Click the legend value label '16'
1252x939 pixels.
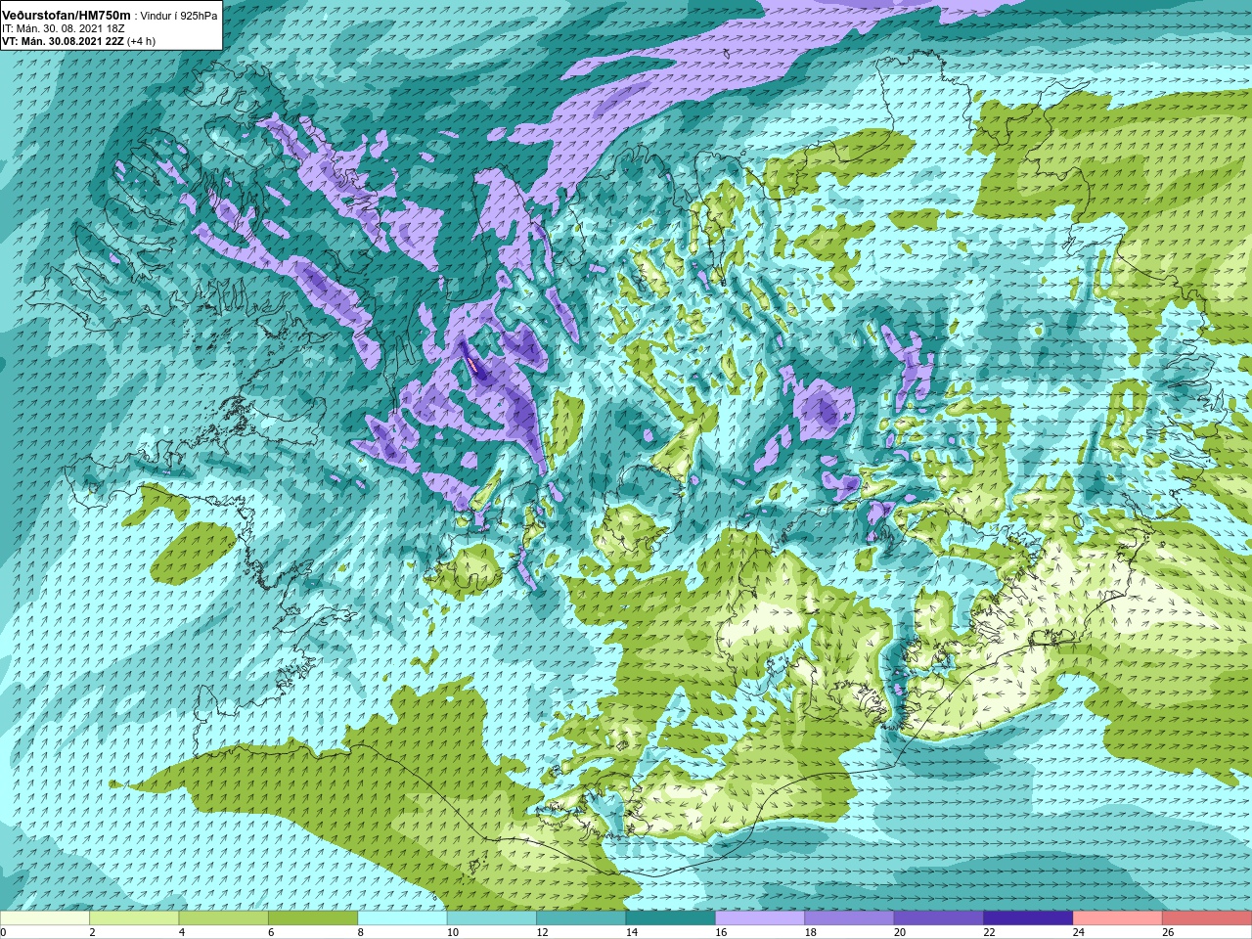721,933
